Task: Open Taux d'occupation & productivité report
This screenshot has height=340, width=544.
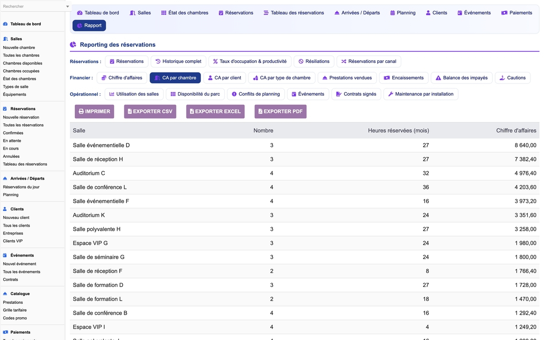Action: tap(250, 61)
